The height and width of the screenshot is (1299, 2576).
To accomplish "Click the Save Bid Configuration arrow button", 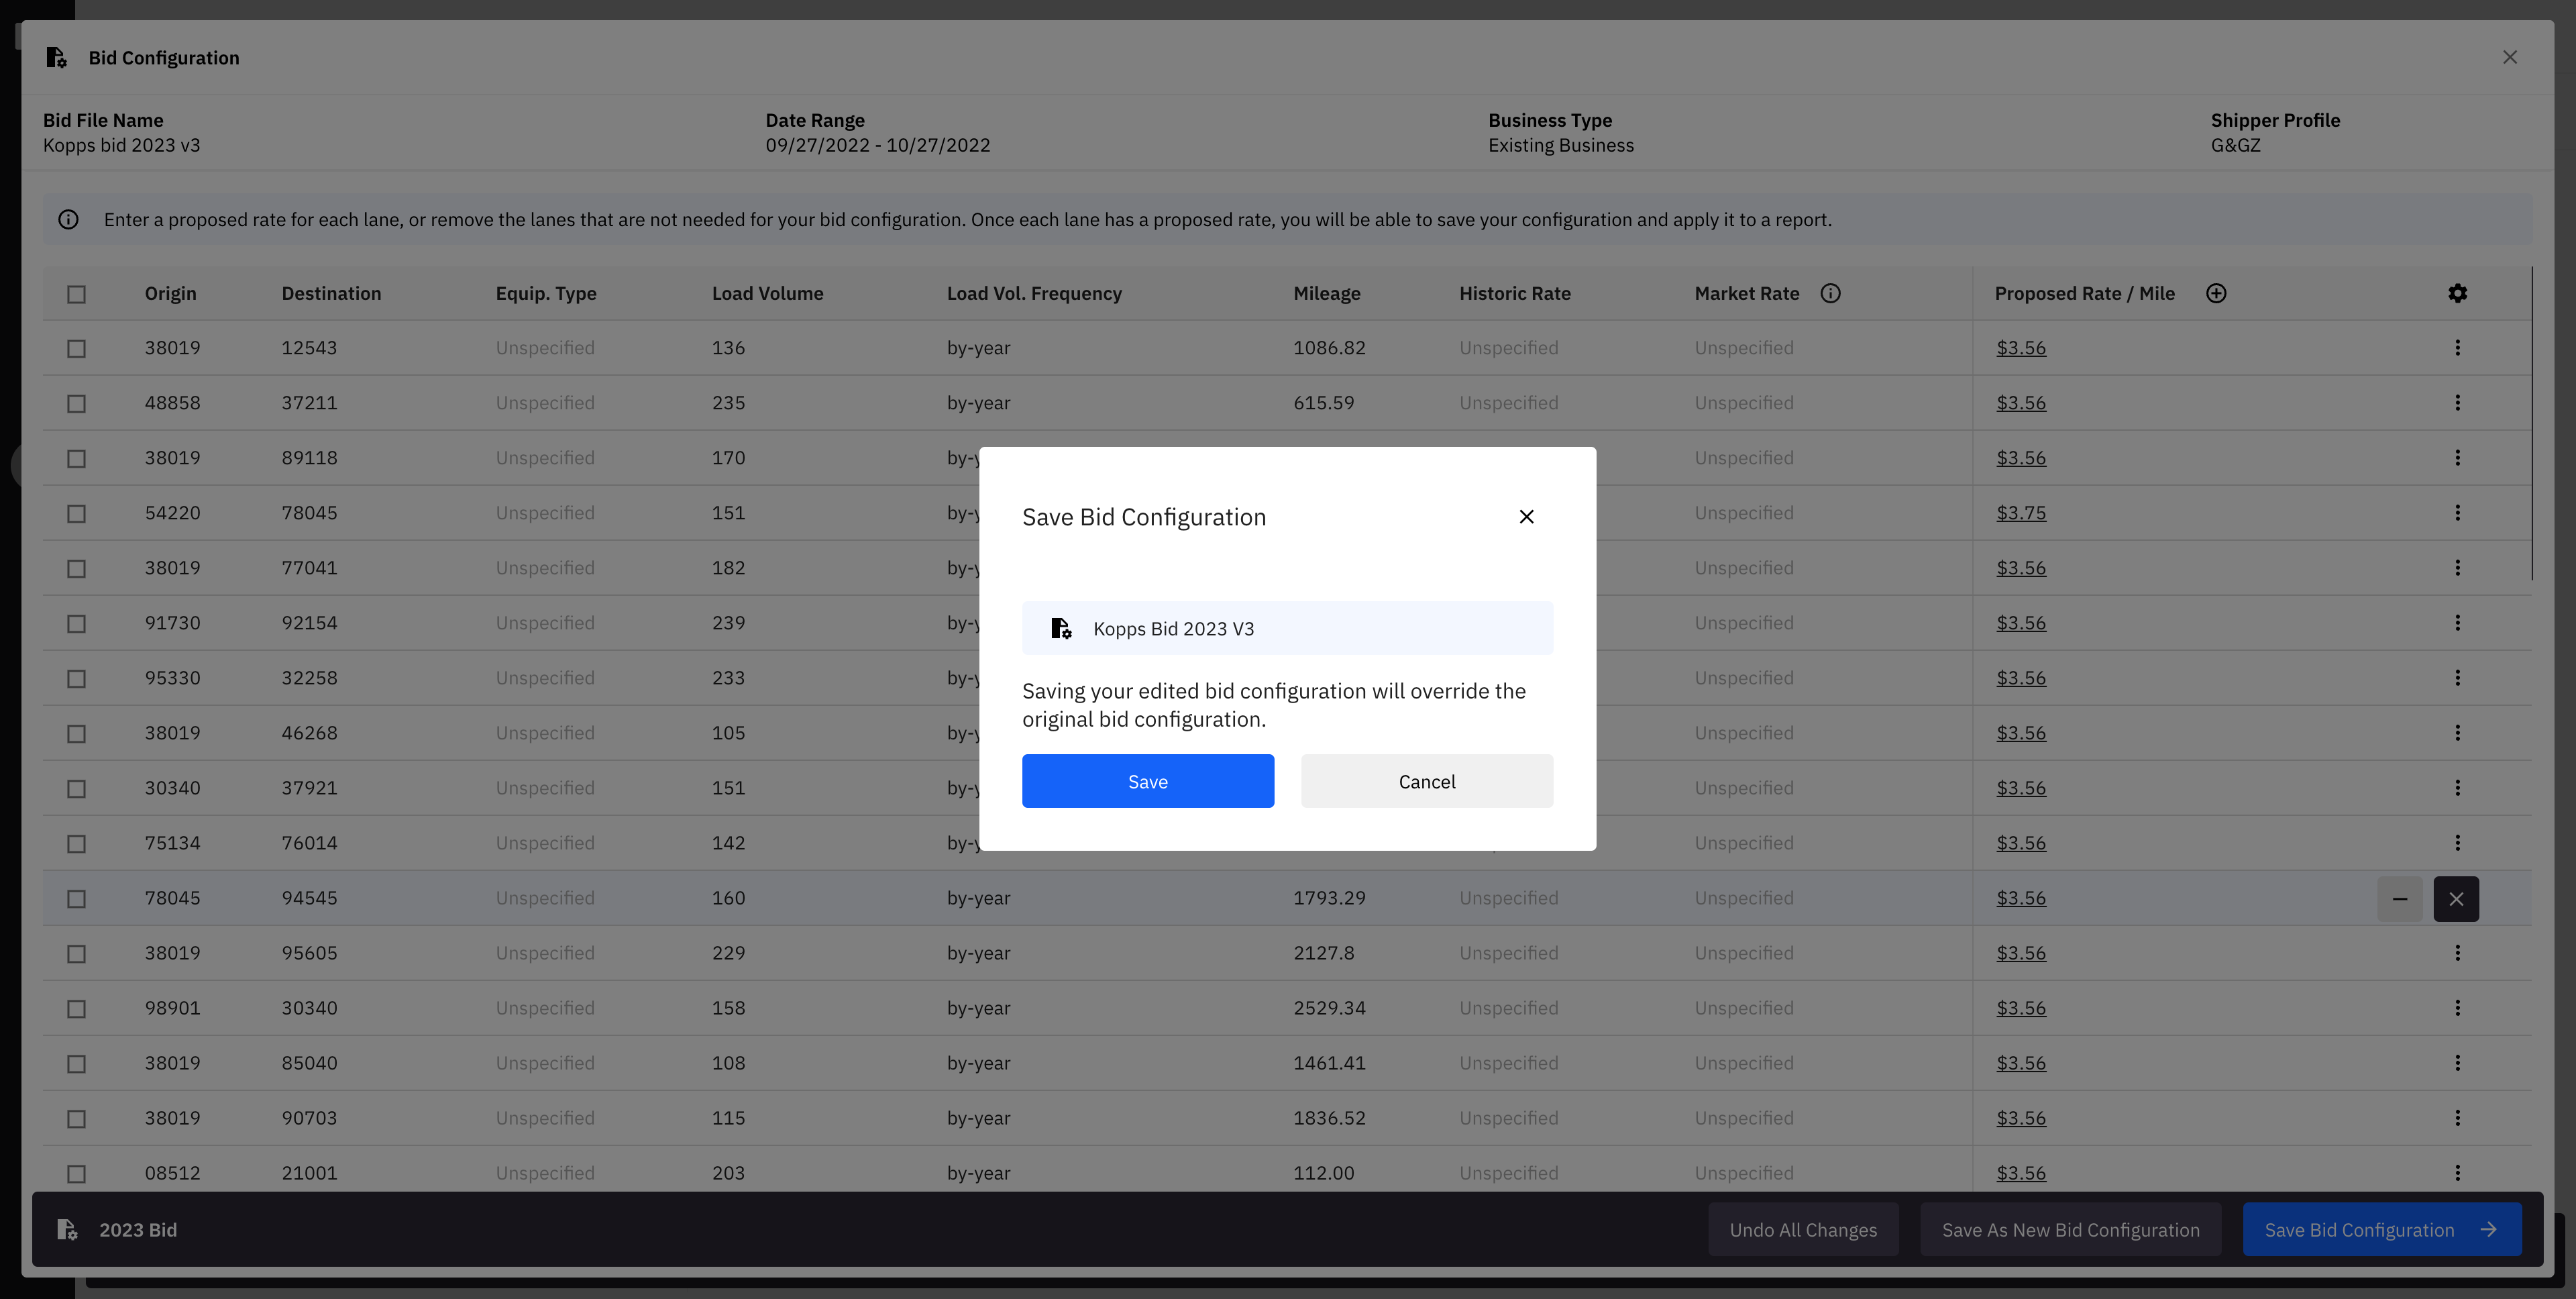I will tap(2381, 1229).
